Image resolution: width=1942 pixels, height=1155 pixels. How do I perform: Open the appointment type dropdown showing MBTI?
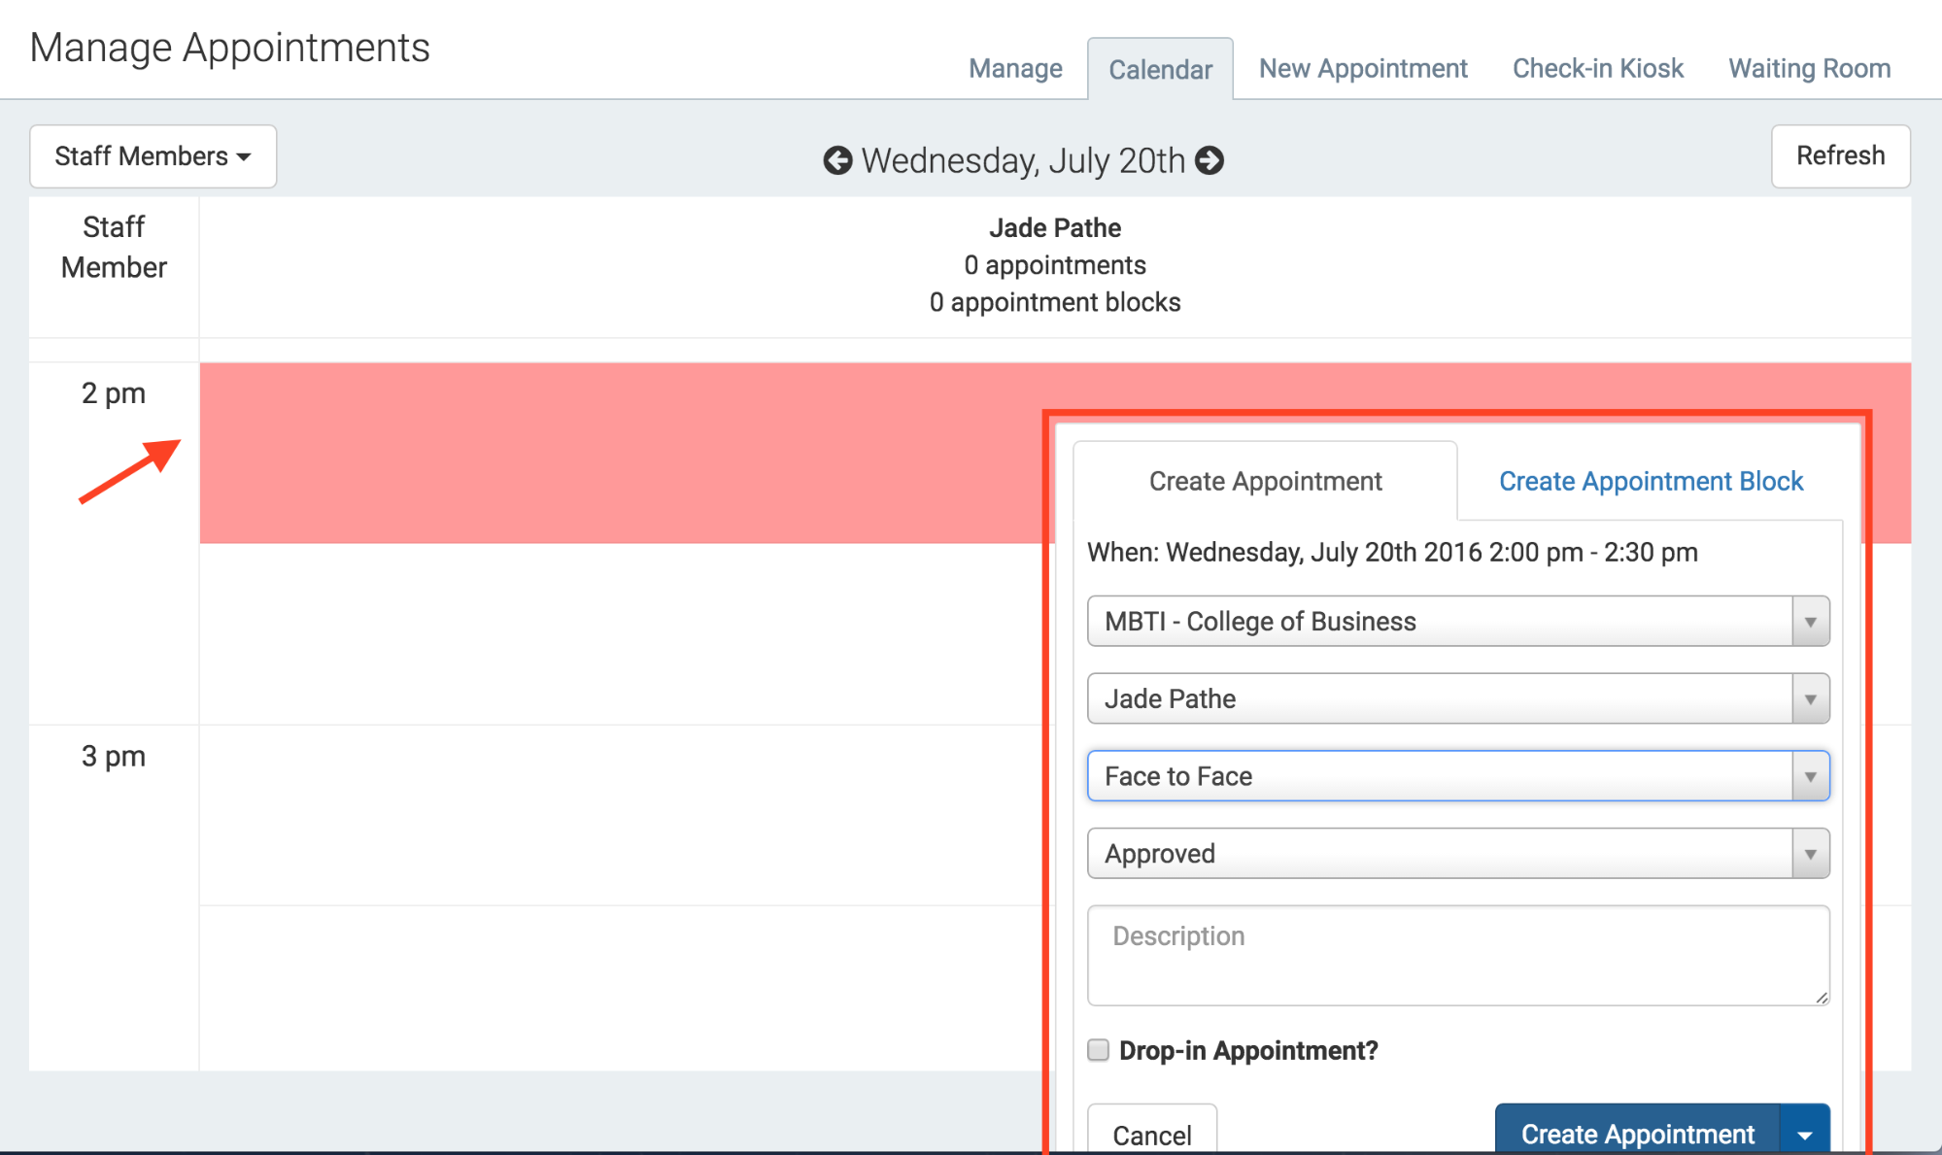[1809, 621]
